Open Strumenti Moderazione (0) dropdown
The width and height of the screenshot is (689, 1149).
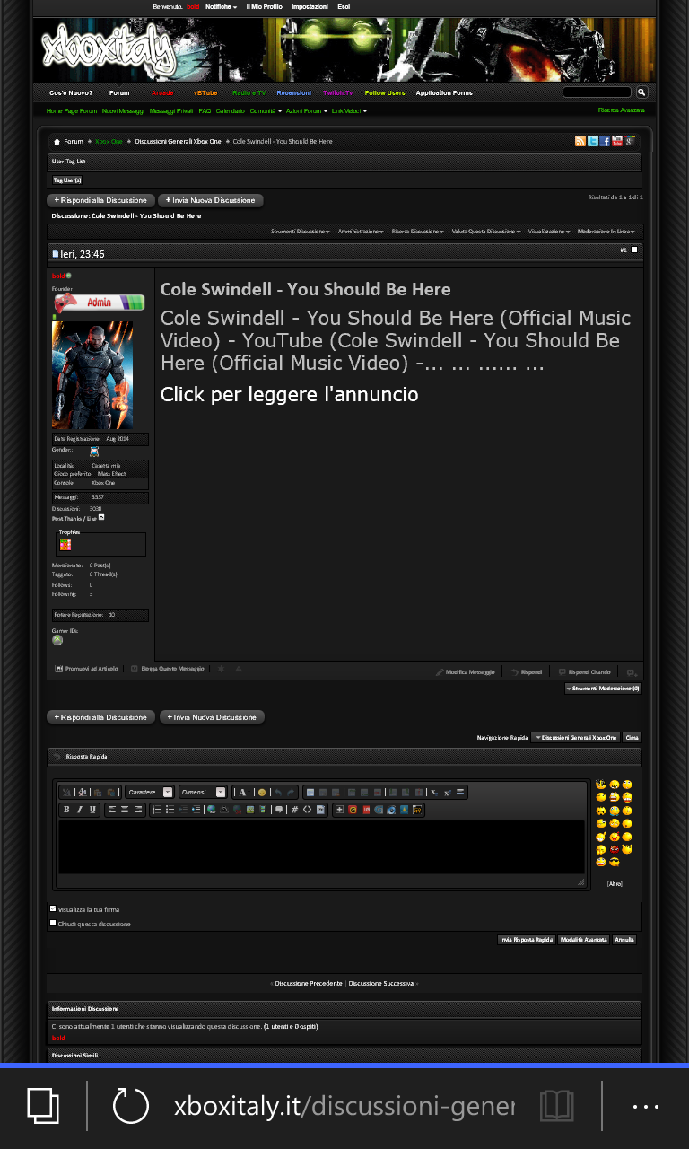point(603,689)
